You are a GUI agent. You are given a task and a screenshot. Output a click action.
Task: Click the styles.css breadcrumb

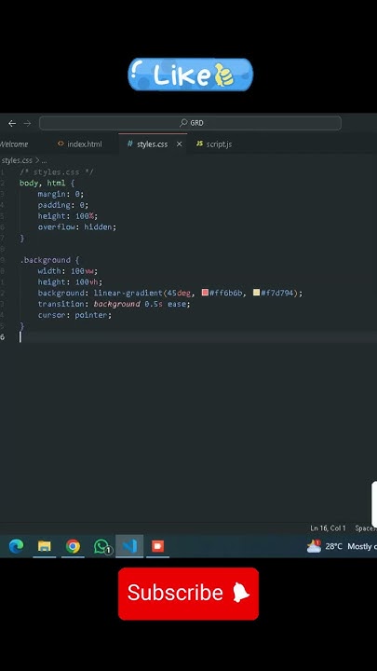tap(17, 160)
